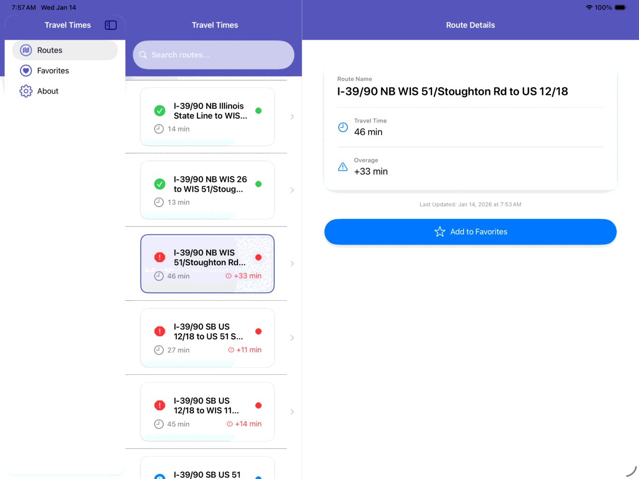Click the 7:57 AM clock in status bar
Image resolution: width=639 pixels, height=479 pixels.
[24, 7]
